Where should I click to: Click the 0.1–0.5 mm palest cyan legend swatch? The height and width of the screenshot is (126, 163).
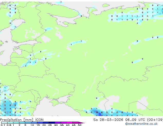coord(4,123)
